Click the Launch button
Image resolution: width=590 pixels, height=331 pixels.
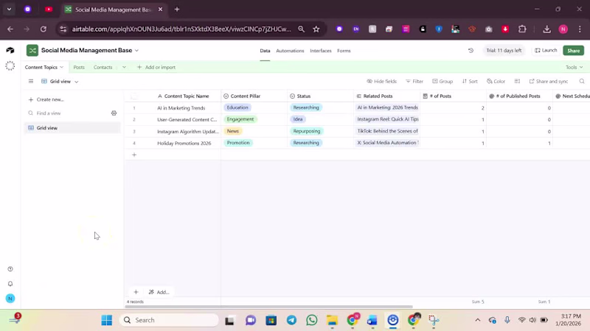(546, 50)
